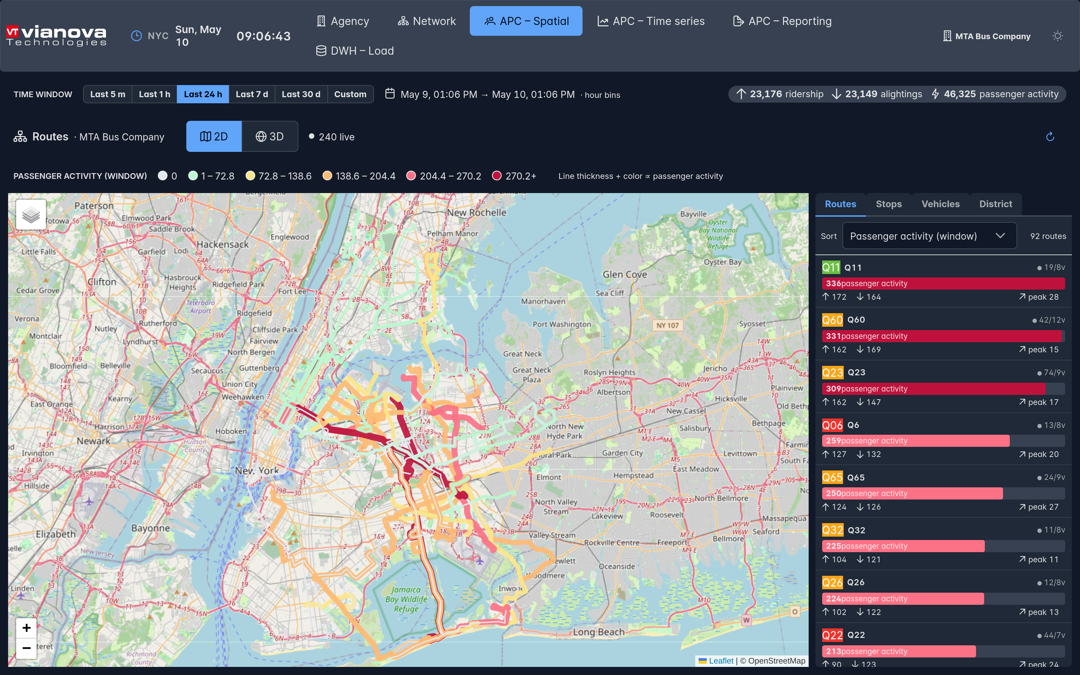
Task: Click the alightings down-arrow icon
Action: (836, 94)
